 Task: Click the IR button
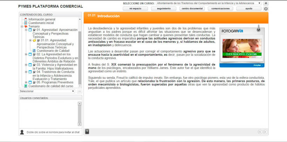pos(266,3)
